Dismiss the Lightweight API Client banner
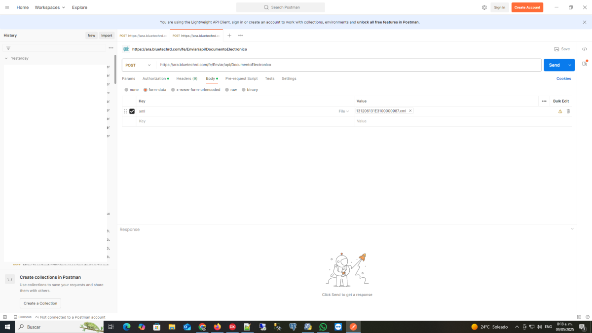 coord(585,22)
